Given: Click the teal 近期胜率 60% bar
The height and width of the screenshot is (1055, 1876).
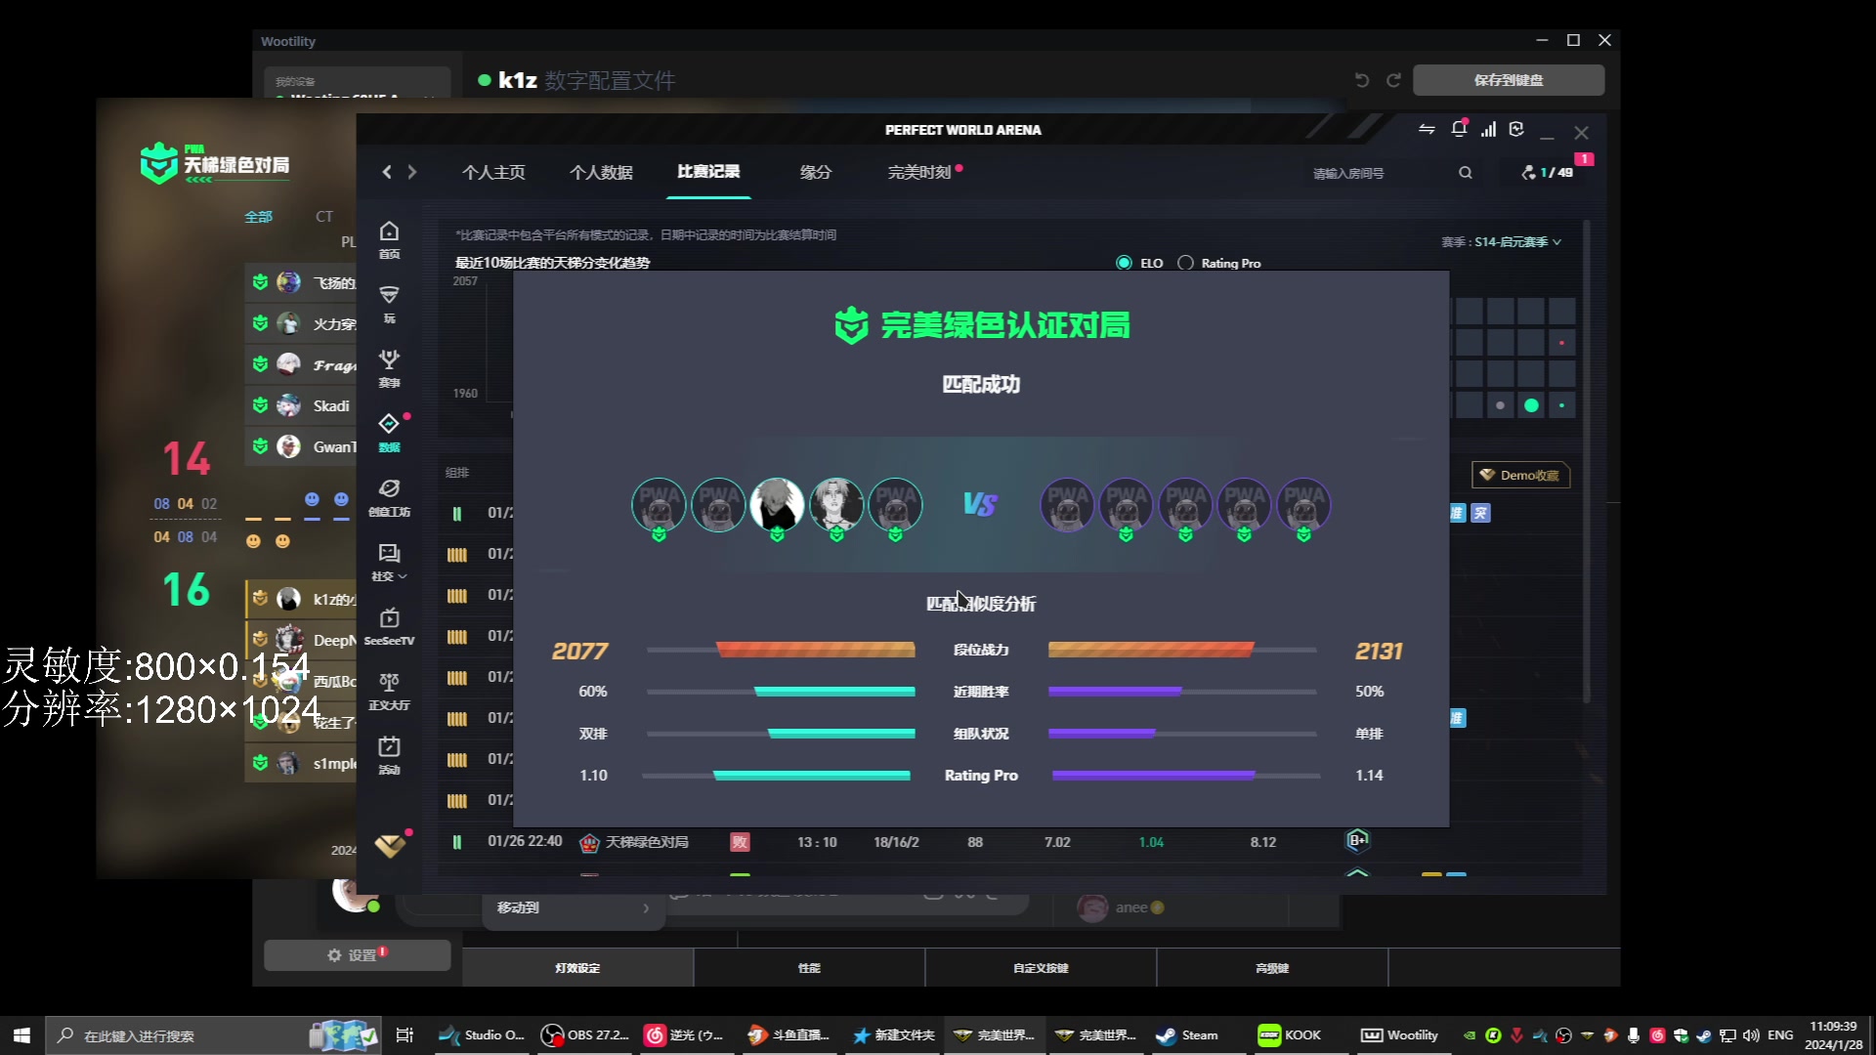Looking at the screenshot, I should [x=834, y=692].
